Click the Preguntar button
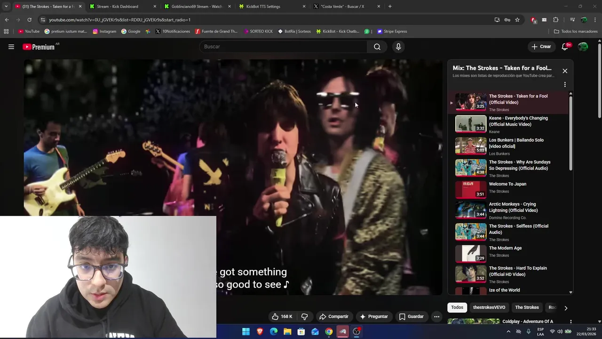The width and height of the screenshot is (602, 339). pos(374,316)
